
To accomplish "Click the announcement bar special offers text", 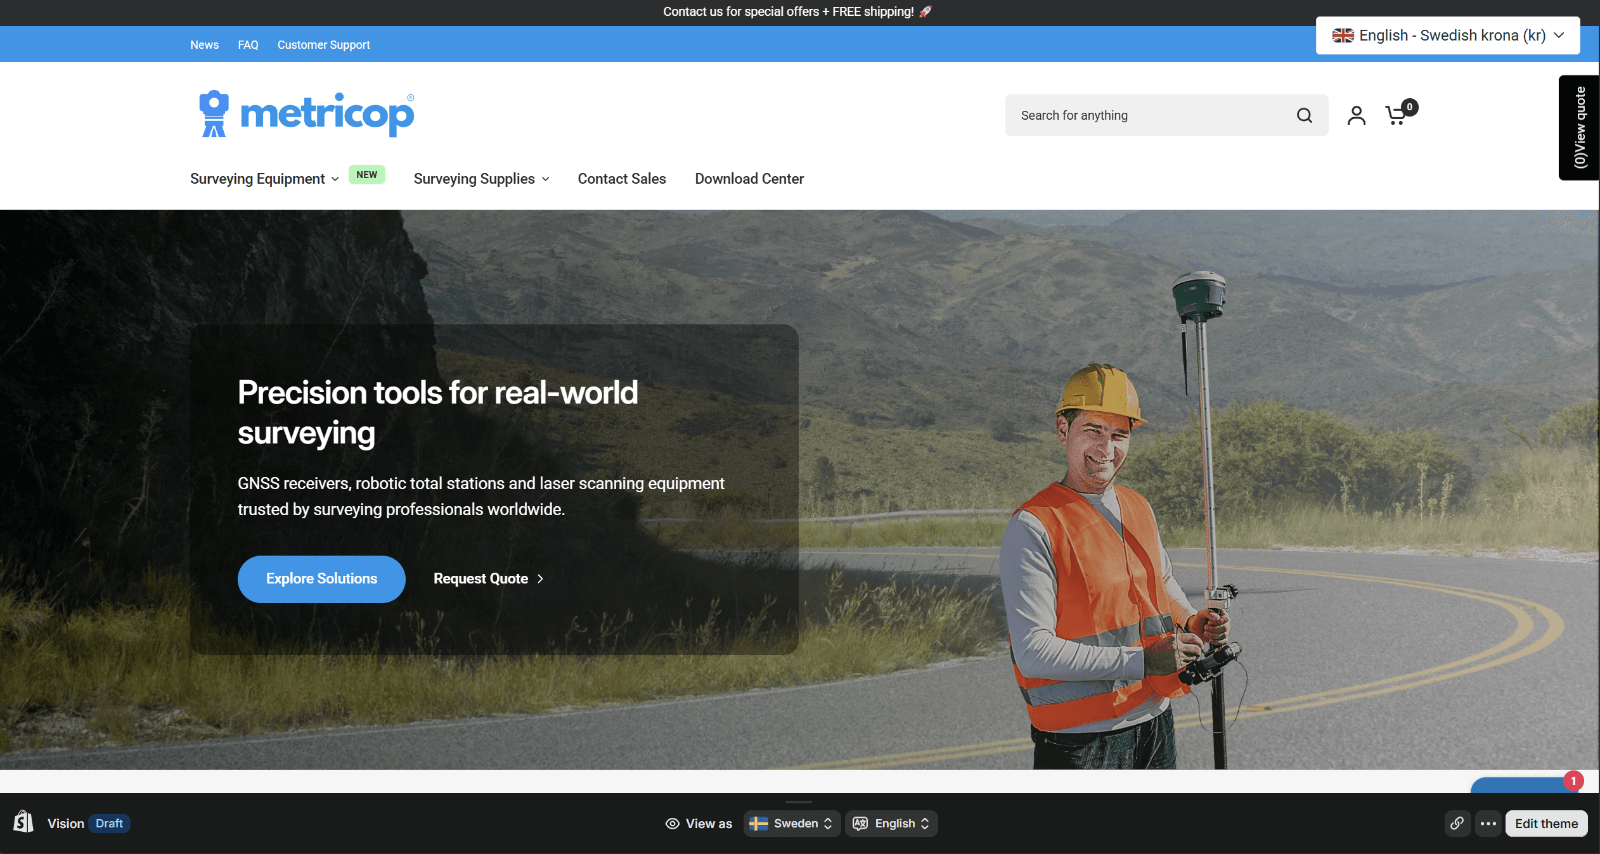I will (797, 11).
